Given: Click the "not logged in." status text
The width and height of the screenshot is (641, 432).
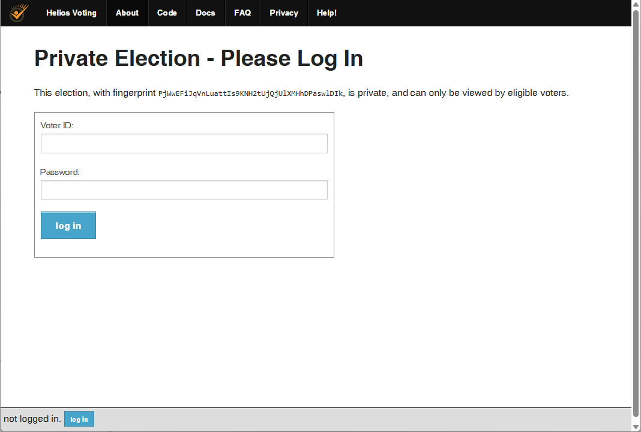Looking at the screenshot, I should pos(32,419).
